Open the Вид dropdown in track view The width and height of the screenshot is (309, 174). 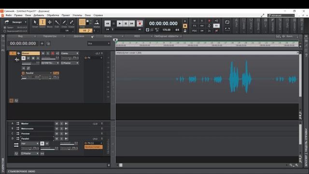(22, 36)
